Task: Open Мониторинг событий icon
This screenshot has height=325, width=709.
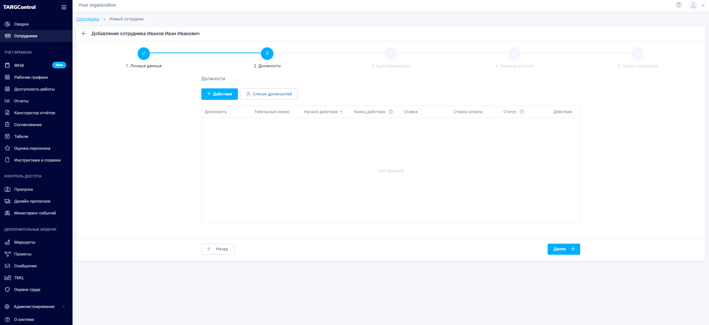Action: click(7, 213)
